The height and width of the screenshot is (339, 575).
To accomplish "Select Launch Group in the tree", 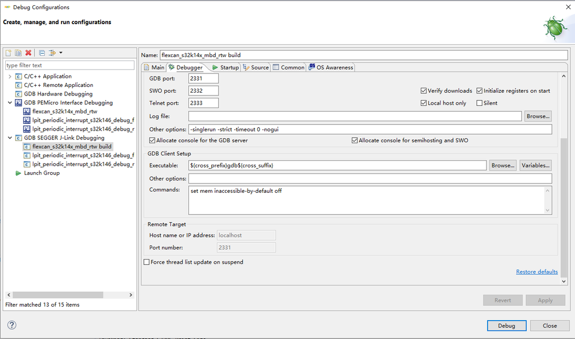I will click(41, 173).
